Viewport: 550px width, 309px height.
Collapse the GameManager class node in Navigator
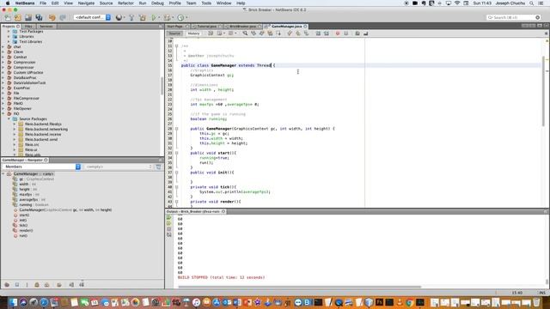tap(3, 174)
